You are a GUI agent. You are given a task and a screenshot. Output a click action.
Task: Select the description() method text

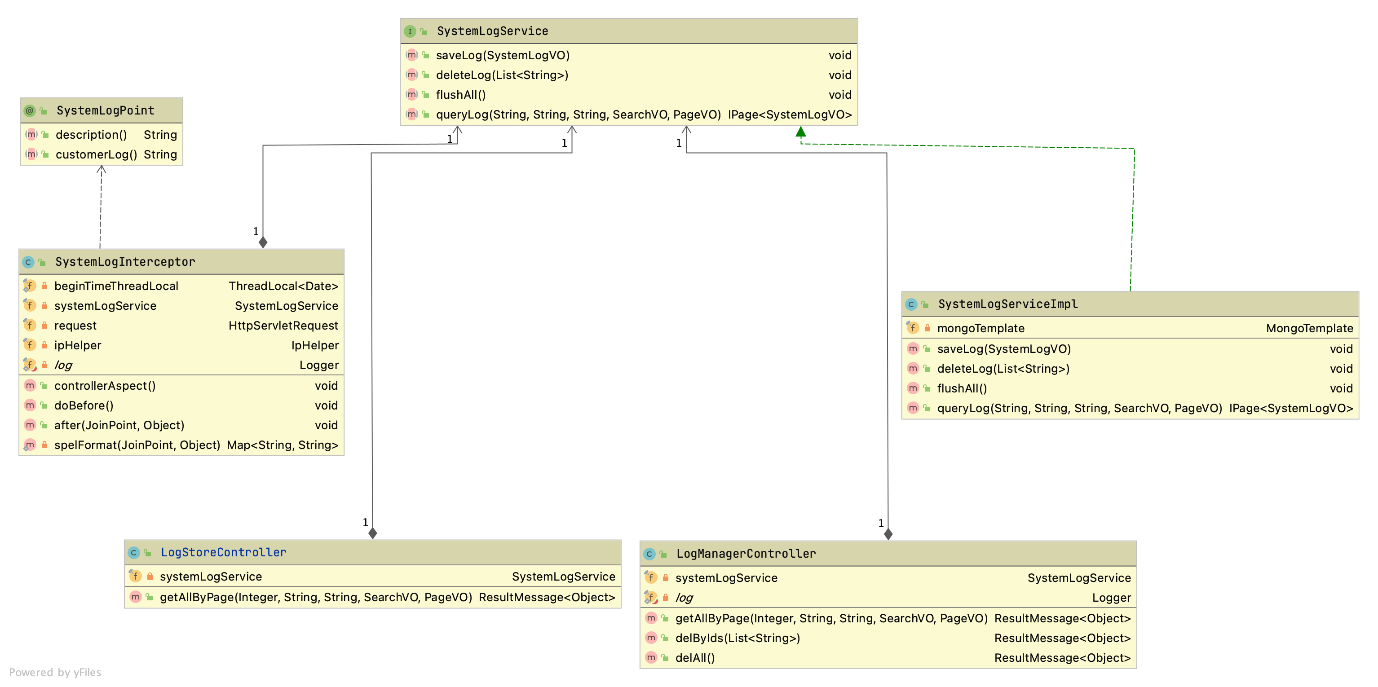point(92,135)
